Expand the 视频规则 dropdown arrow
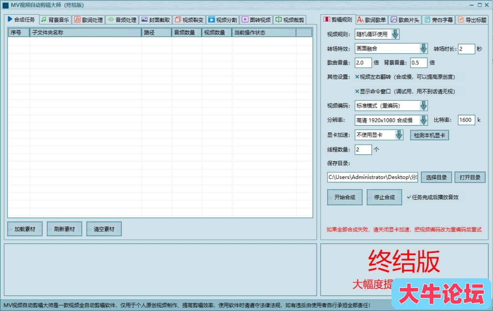 pyautogui.click(x=395, y=34)
